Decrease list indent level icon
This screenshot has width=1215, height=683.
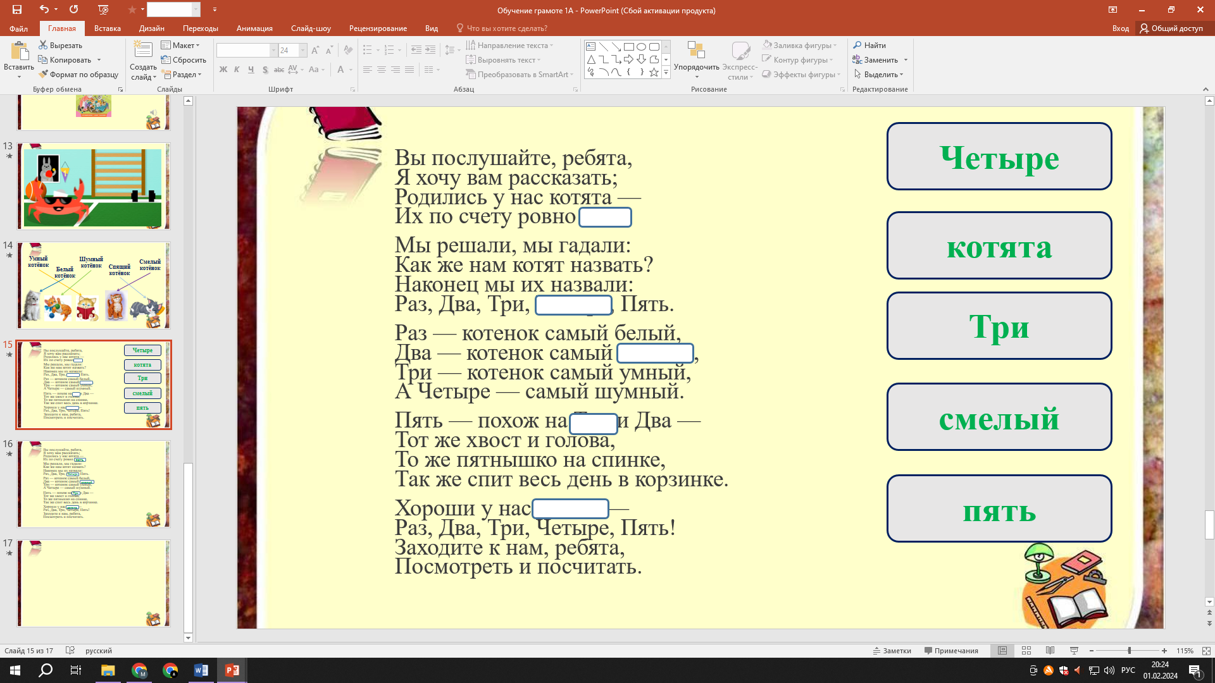click(416, 50)
